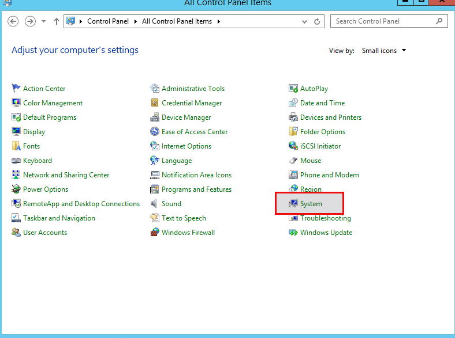Click the Folder Options icon
455x338 pixels.
tap(293, 131)
